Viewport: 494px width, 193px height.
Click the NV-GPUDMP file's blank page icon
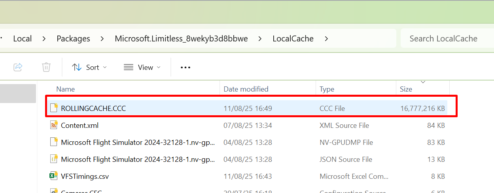tap(53, 142)
